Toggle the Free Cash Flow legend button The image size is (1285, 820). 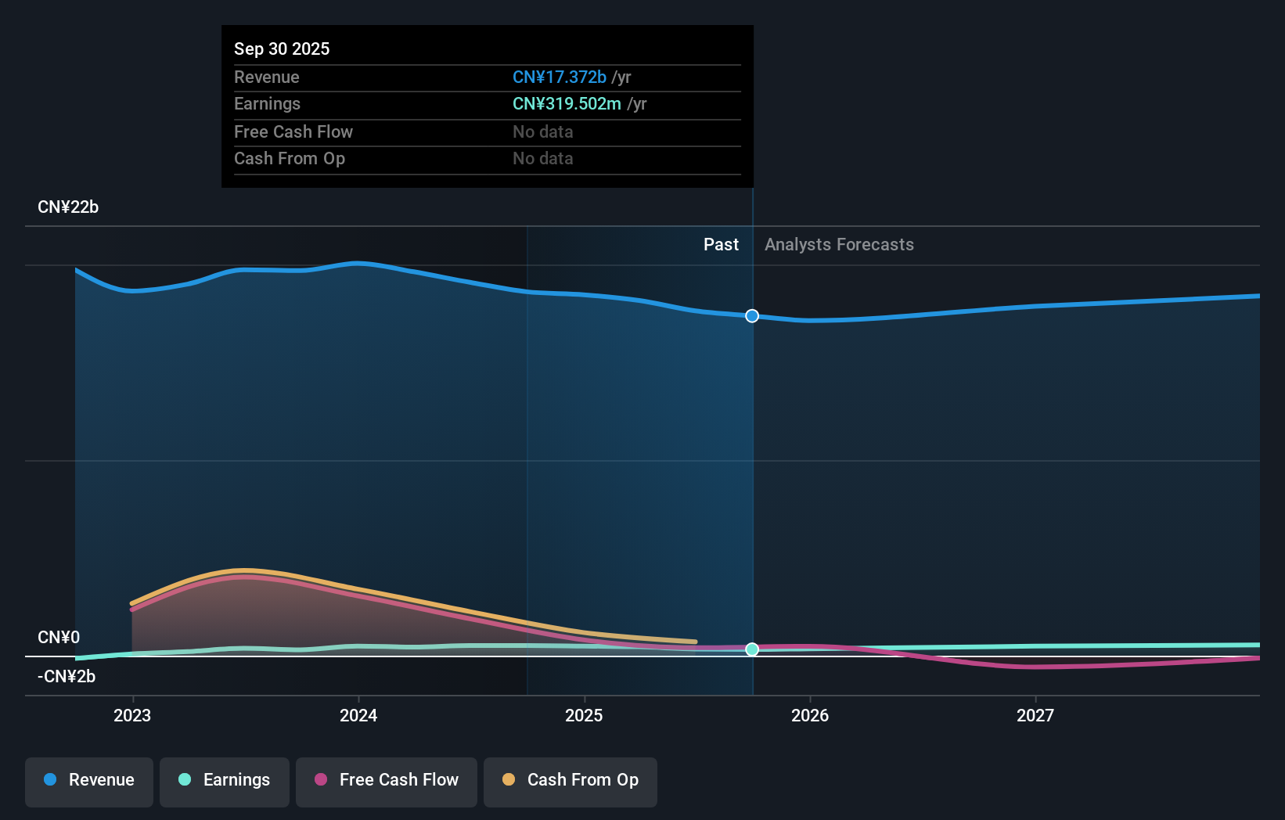pos(387,782)
